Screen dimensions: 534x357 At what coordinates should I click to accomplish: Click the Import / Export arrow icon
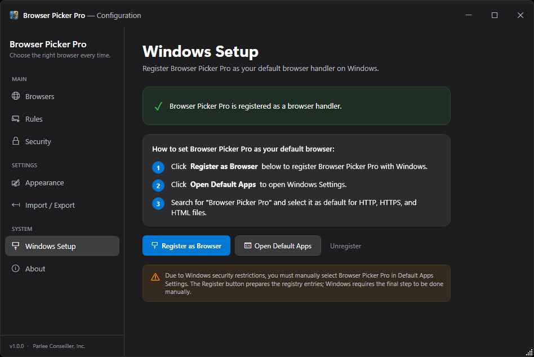click(16, 205)
